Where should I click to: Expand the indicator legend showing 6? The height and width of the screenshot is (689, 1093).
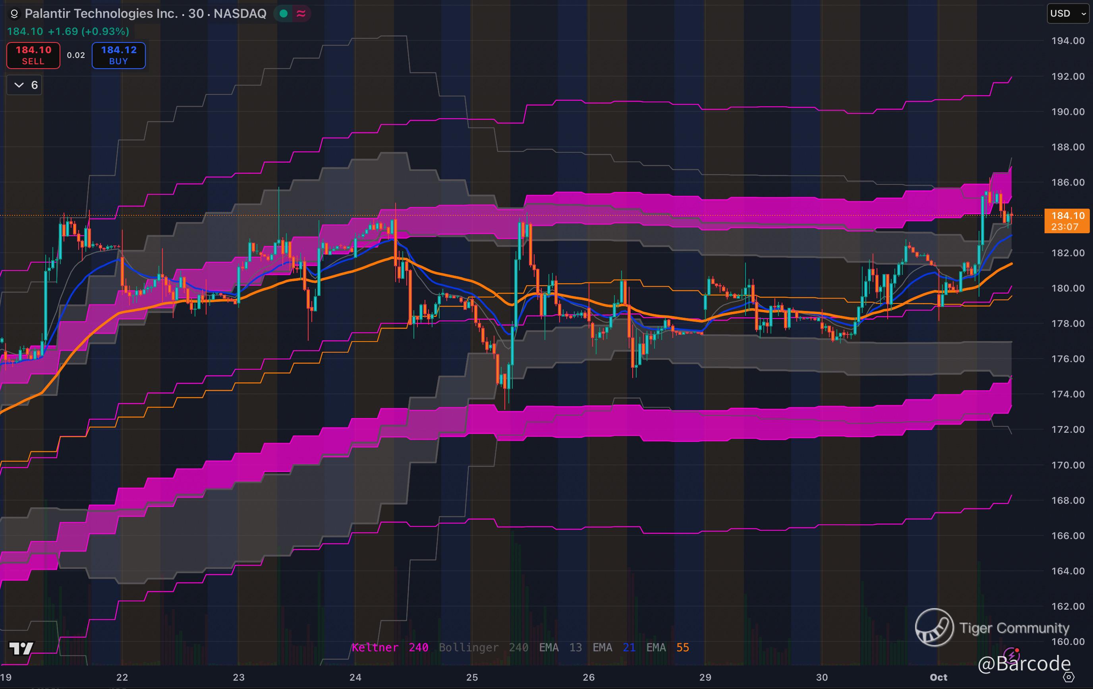[x=25, y=85]
